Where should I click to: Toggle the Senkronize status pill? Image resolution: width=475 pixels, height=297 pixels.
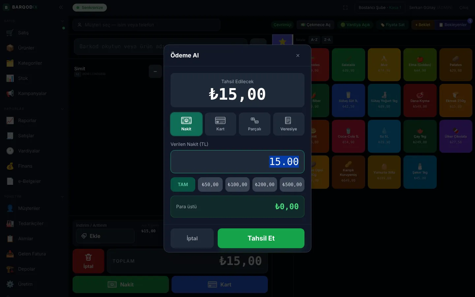point(90,8)
